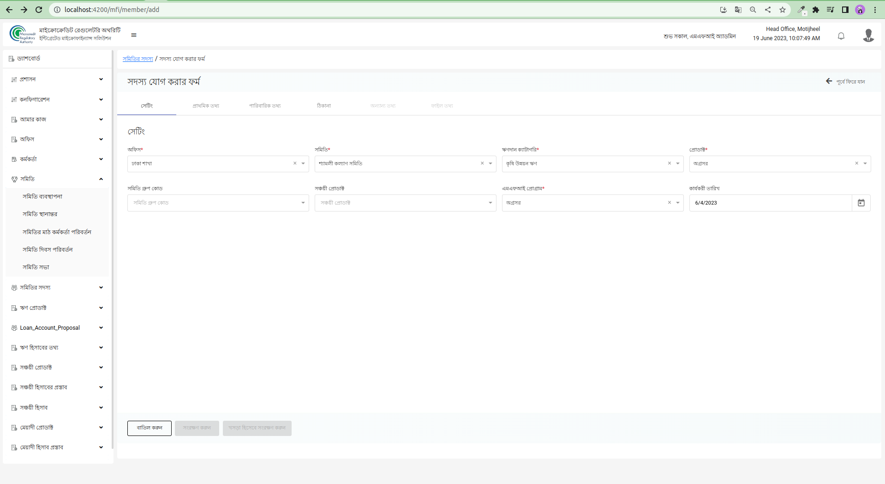Click the কার্যকরী তারিখ date input field
Screen dimensions: 885x484
(771, 203)
